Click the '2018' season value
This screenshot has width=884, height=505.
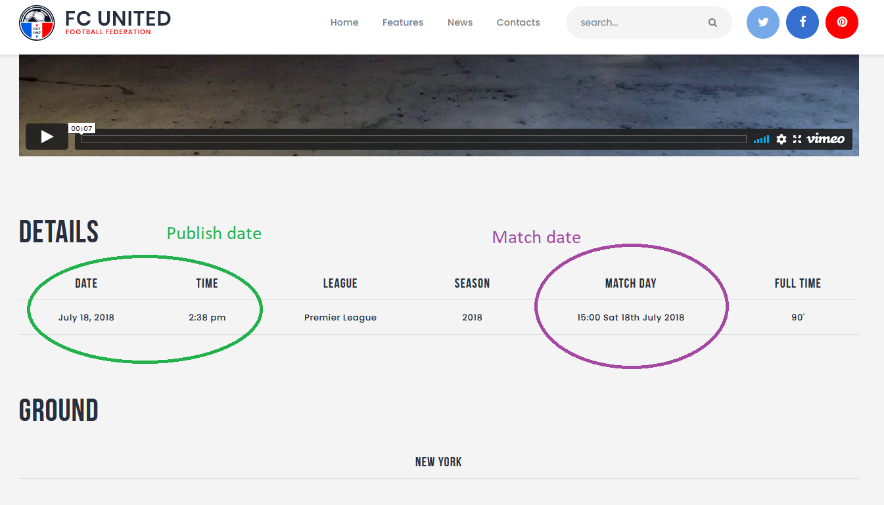pos(472,317)
